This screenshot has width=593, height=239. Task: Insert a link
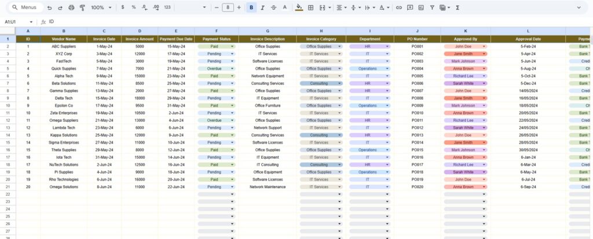pyautogui.click(x=398, y=8)
